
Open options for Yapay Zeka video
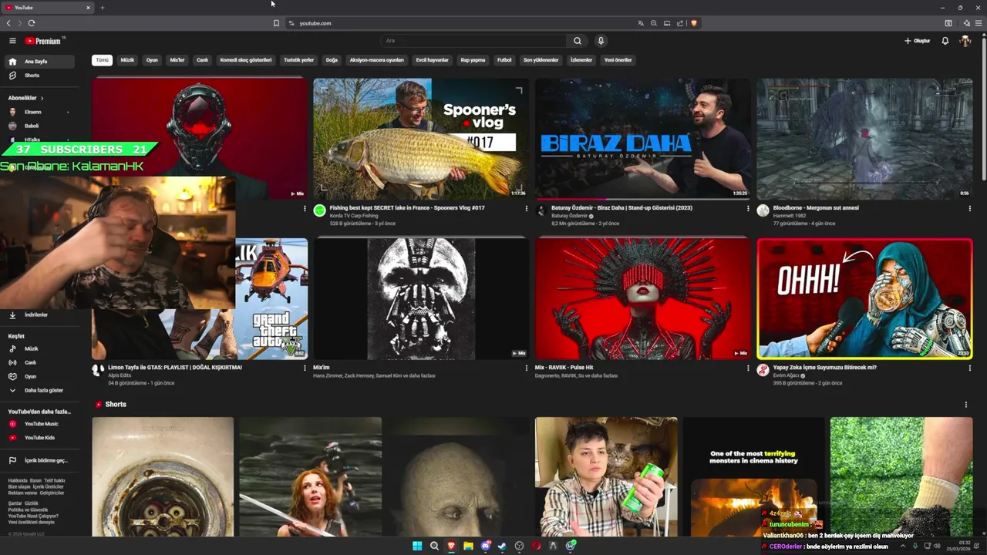tap(969, 368)
